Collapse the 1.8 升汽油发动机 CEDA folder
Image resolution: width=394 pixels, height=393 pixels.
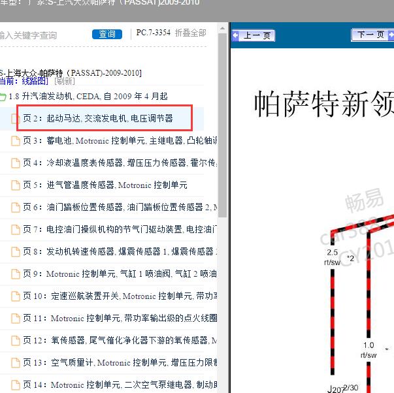tap(88, 96)
